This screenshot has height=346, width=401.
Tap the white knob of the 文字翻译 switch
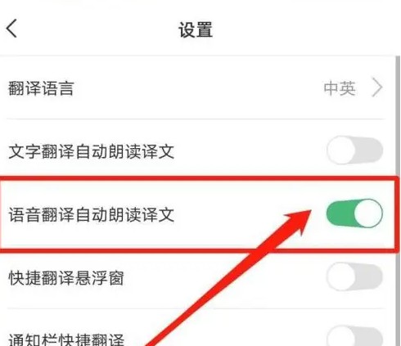[340, 151]
